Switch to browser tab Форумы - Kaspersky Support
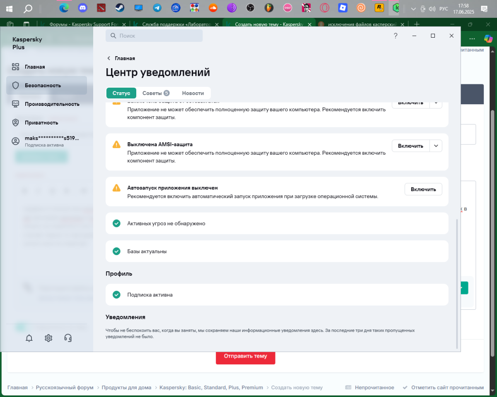Screen dimensions: 497x397 [x=83, y=24]
